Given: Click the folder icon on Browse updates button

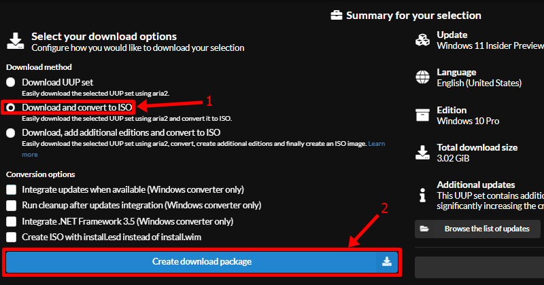Looking at the screenshot, I should click(424, 229).
